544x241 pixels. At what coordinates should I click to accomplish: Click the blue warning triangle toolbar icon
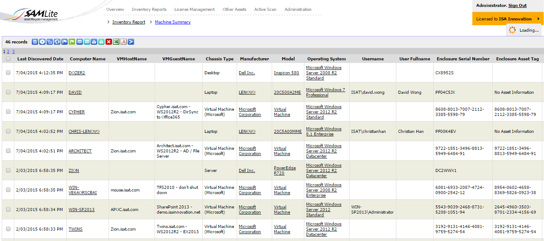tap(94, 42)
